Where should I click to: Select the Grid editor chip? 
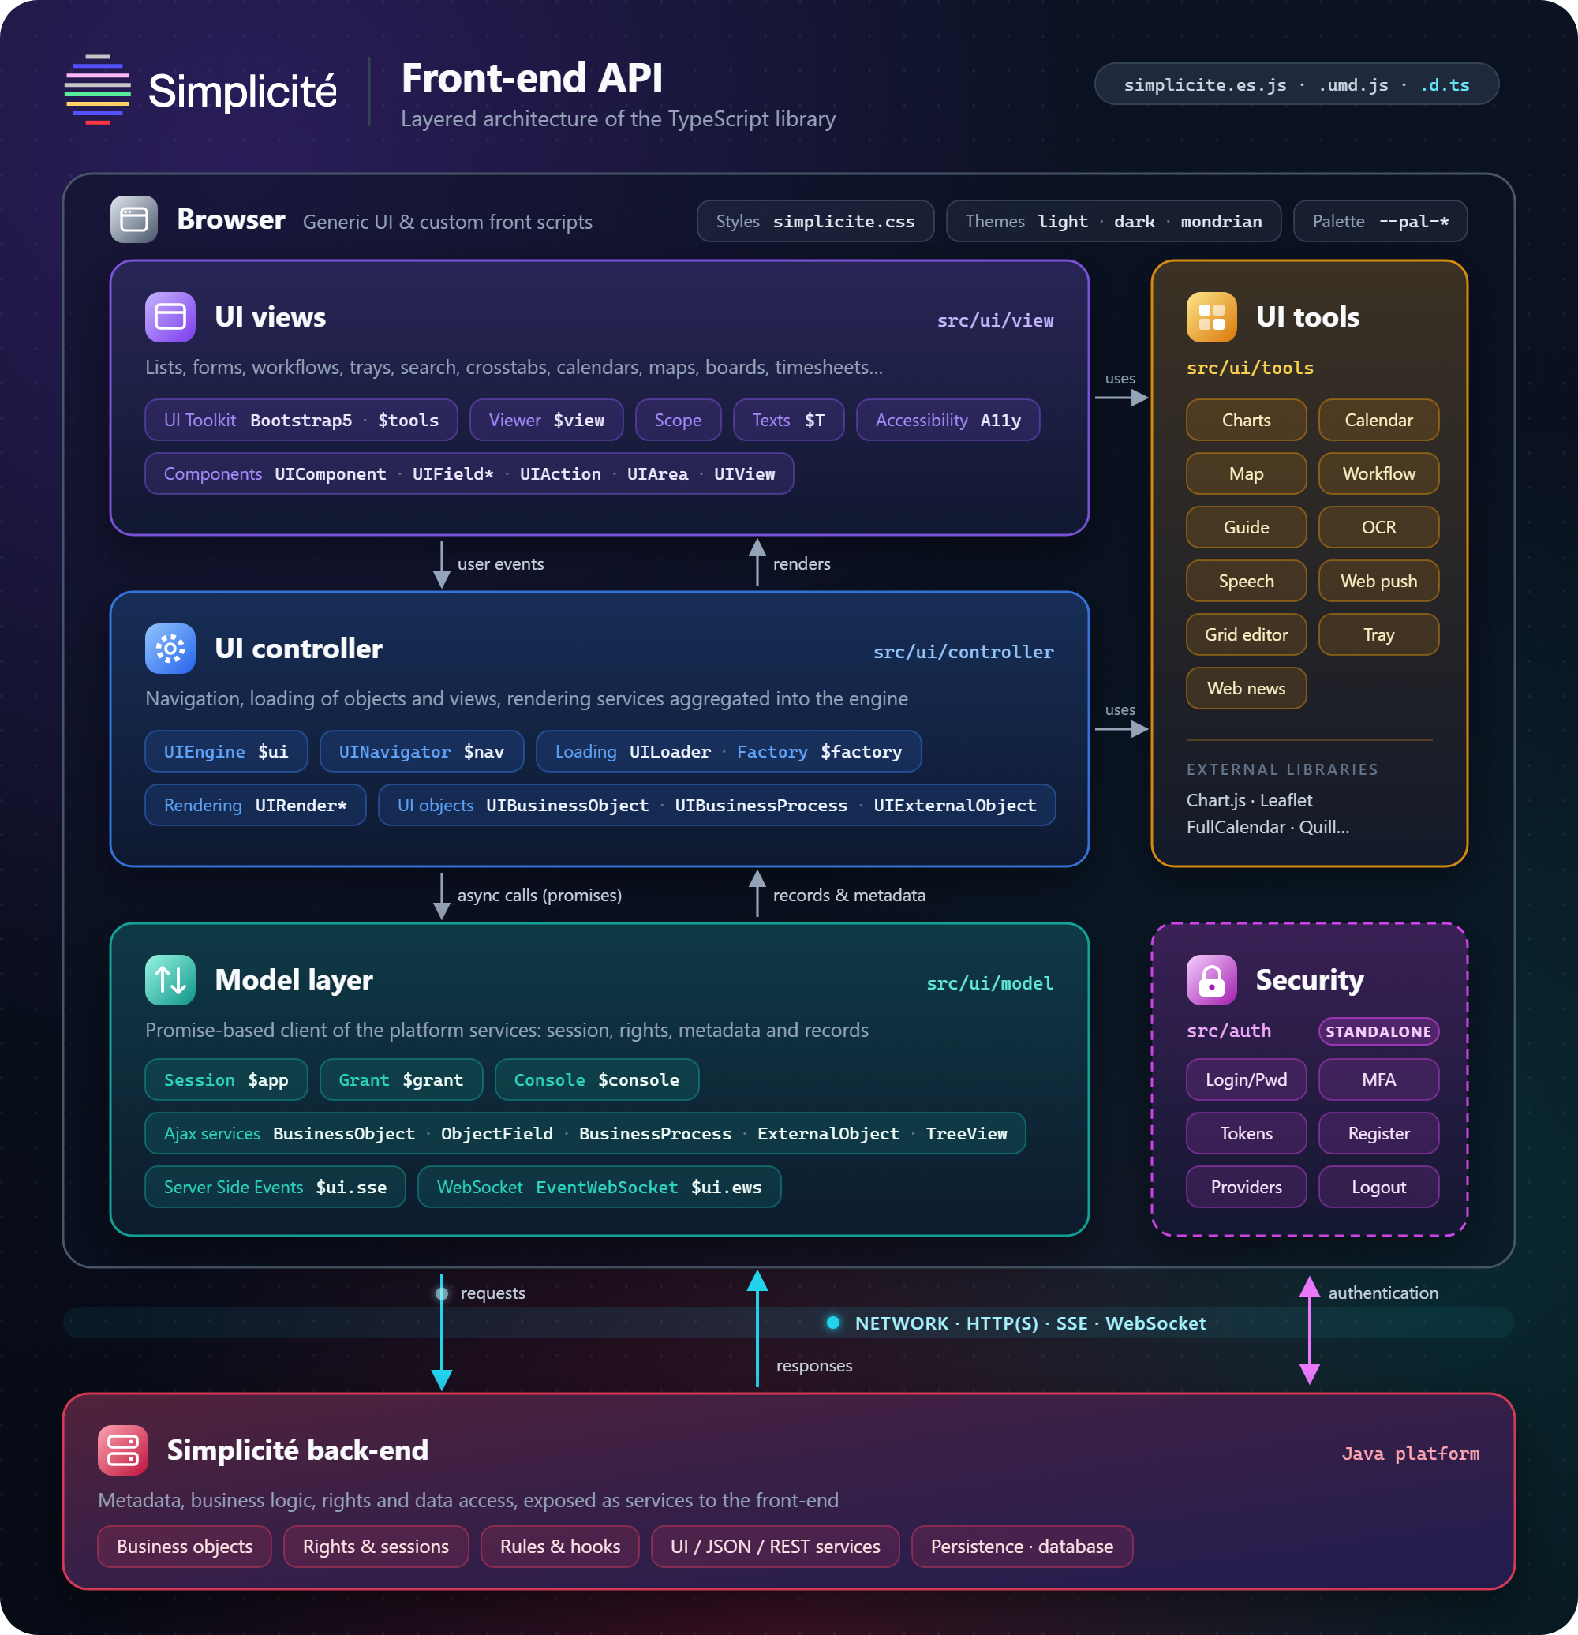(1246, 634)
